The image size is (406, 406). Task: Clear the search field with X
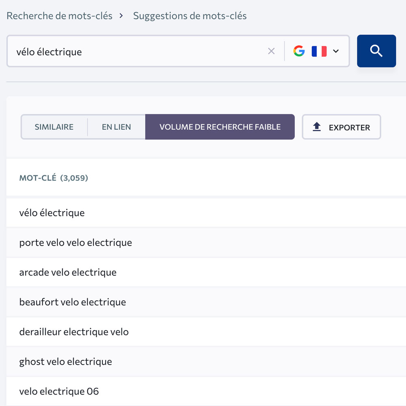tap(271, 51)
